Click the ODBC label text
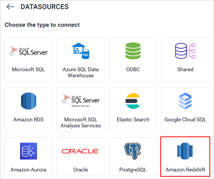 pyautogui.click(x=133, y=69)
